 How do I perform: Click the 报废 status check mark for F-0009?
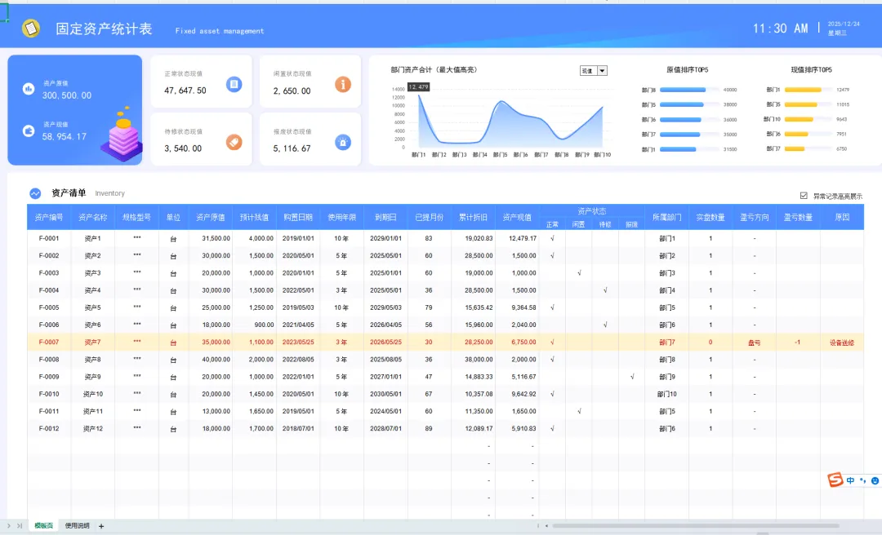tap(632, 377)
